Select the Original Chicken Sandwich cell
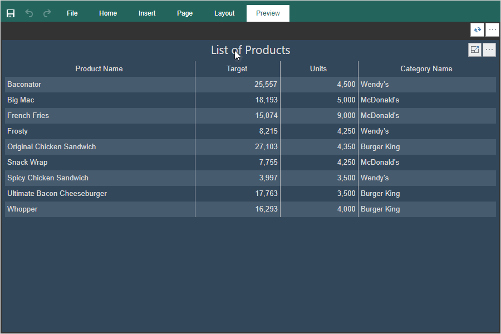The width and height of the screenshot is (501, 334). (x=100, y=147)
